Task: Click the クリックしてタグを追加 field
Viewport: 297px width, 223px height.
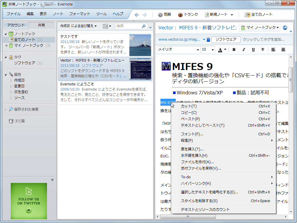Action: 263,39
